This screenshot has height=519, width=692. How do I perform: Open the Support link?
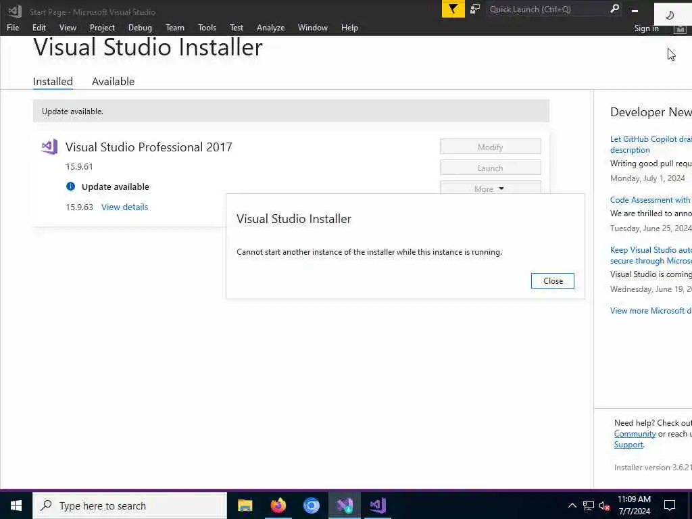(628, 445)
